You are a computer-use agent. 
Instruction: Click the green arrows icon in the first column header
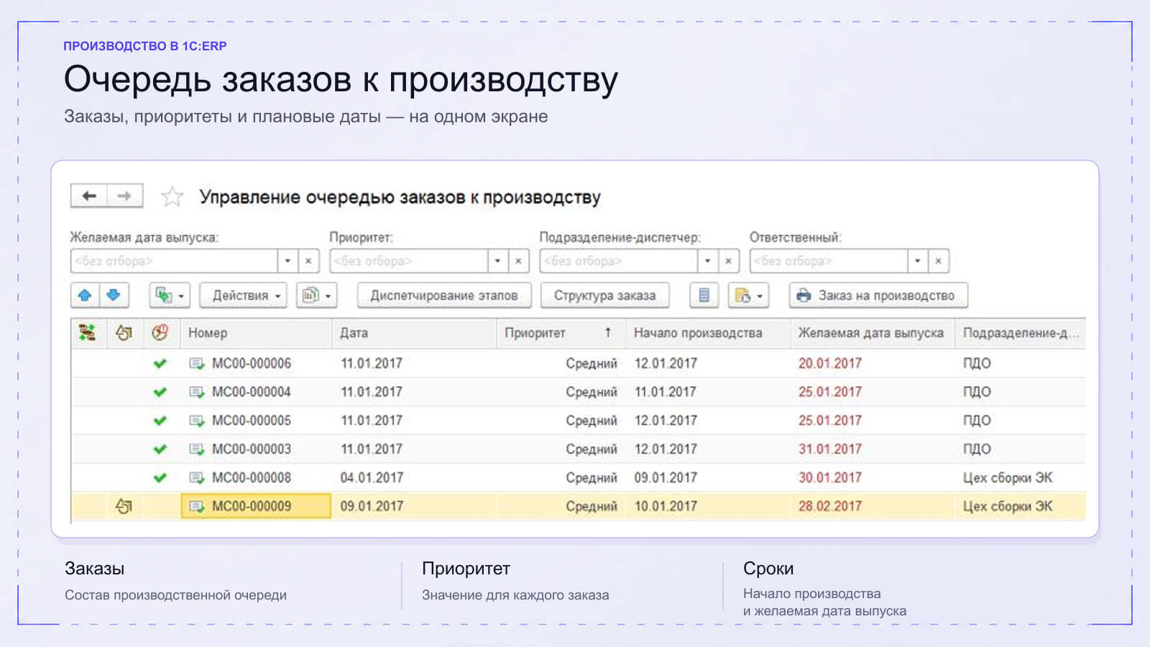[87, 332]
